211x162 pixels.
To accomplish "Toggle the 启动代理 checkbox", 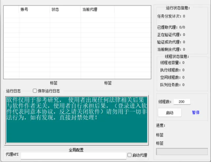I will (x=129, y=155).
